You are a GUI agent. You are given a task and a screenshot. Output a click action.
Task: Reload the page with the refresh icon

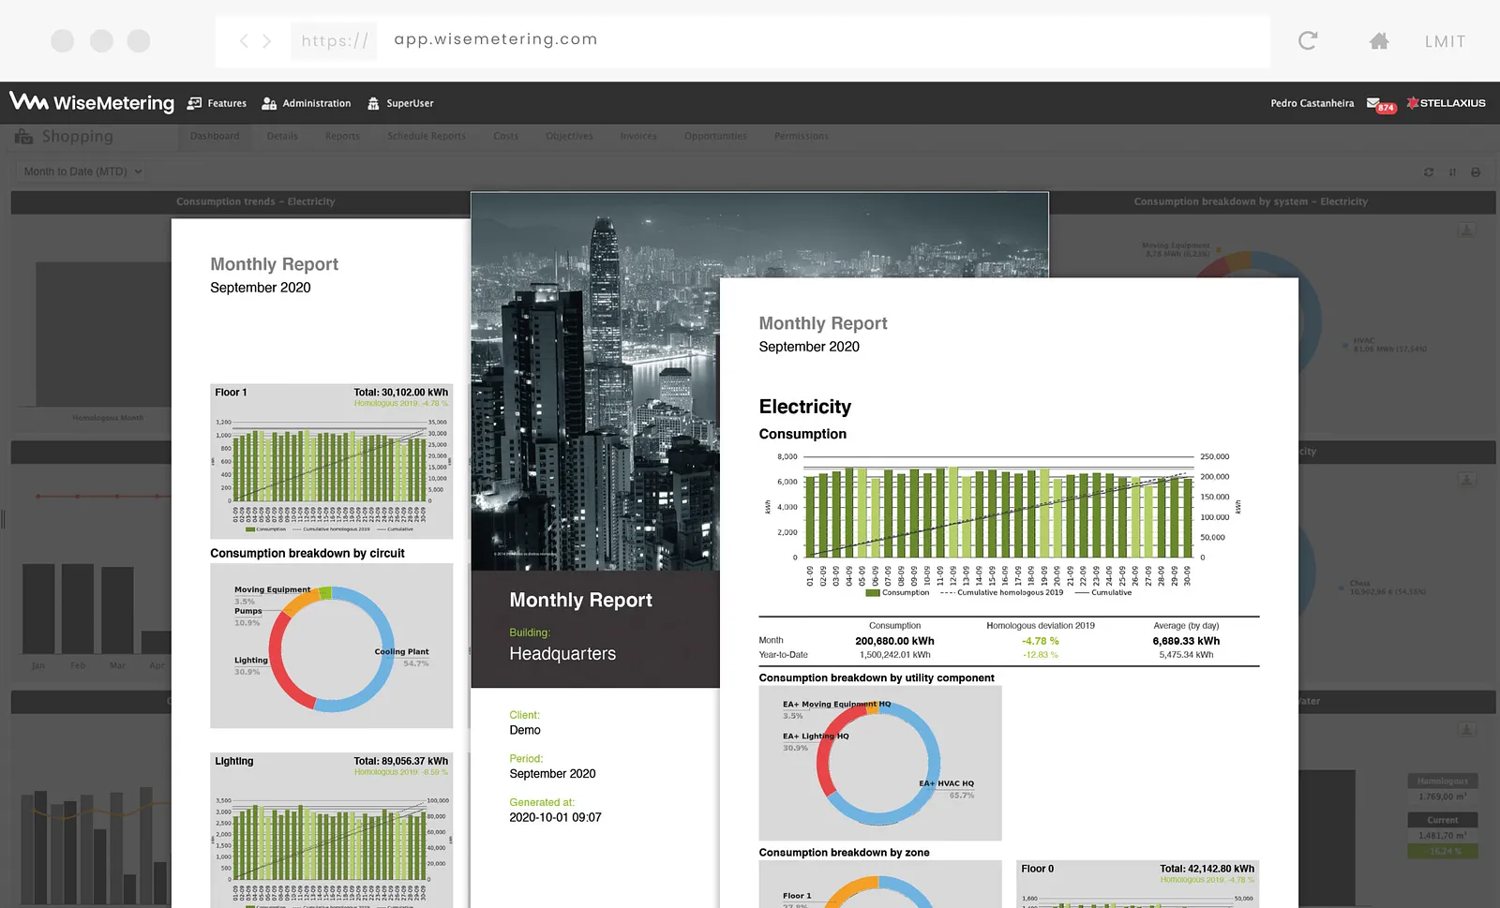[x=1308, y=40]
